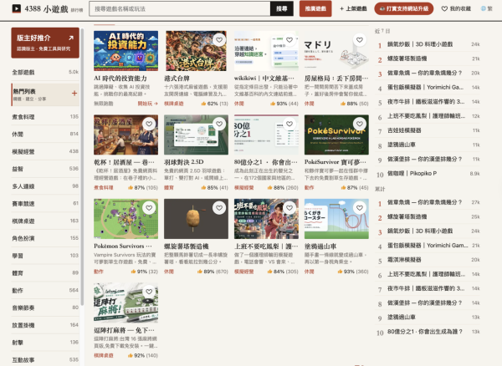
Task: Click thumbs-up rating 62% on 港式台牌
Action: click(214, 104)
